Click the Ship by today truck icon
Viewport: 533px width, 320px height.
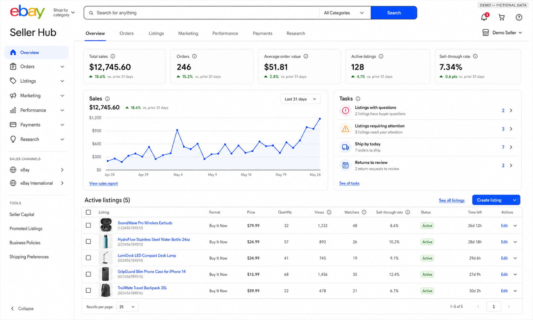tap(345, 147)
